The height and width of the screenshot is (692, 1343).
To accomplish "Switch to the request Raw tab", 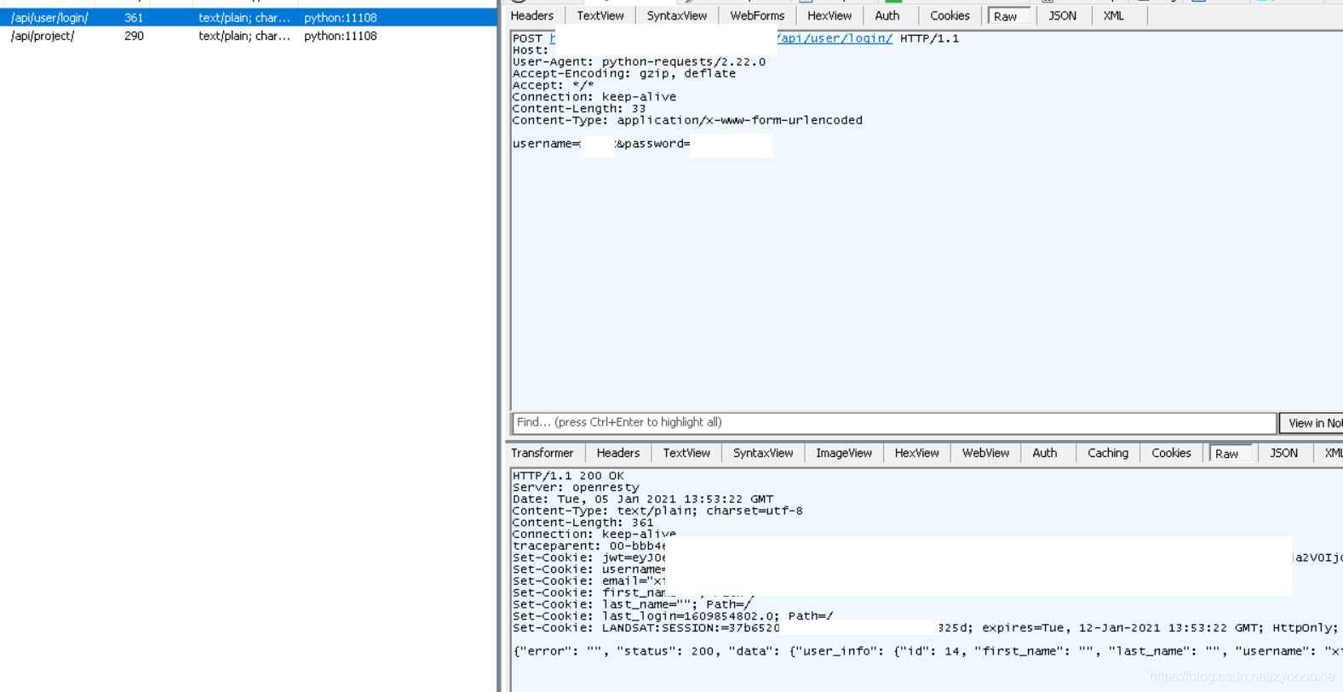I will pos(1007,16).
